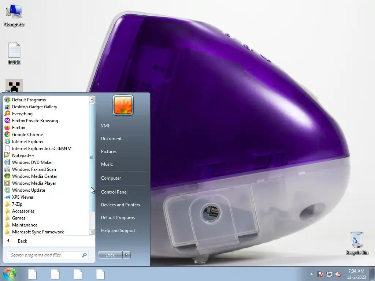Select the !FUCK text file on desktop

click(x=14, y=53)
